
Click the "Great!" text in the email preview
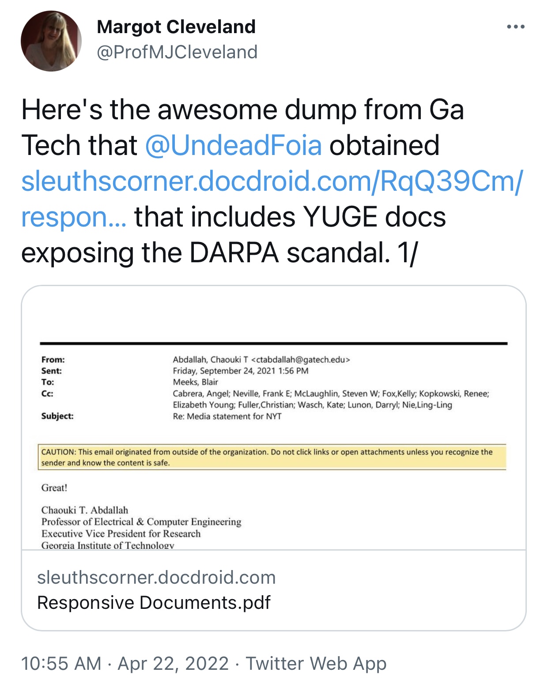pyautogui.click(x=54, y=487)
